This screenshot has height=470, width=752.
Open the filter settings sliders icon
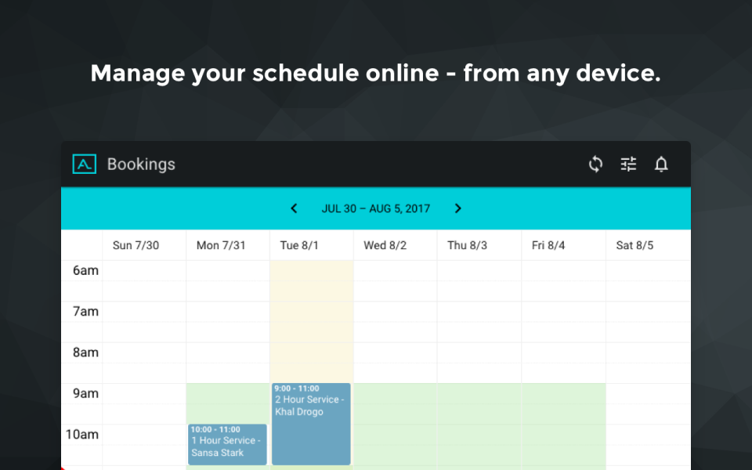coord(628,164)
